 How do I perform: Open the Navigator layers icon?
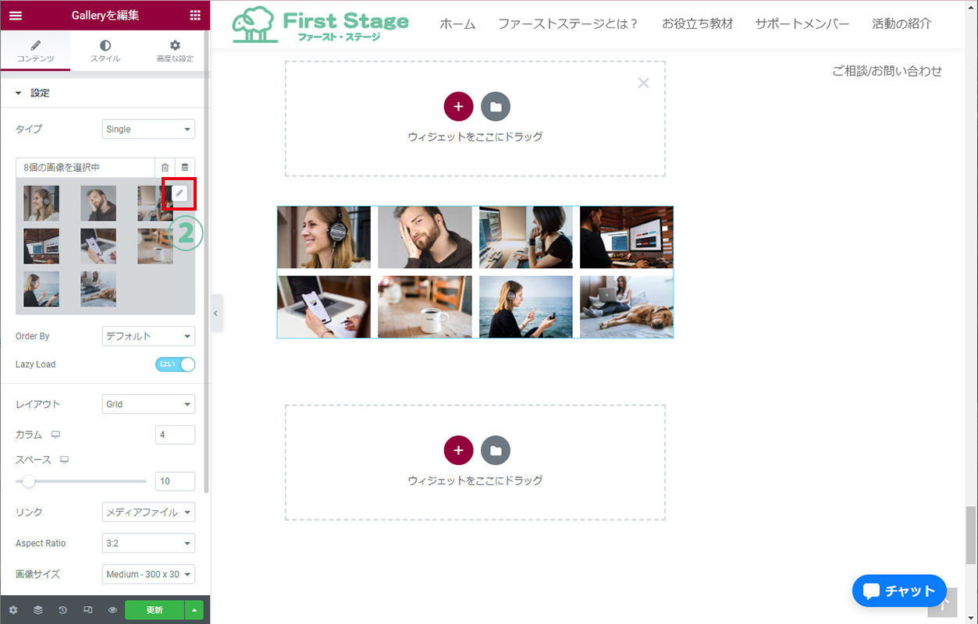(38, 610)
